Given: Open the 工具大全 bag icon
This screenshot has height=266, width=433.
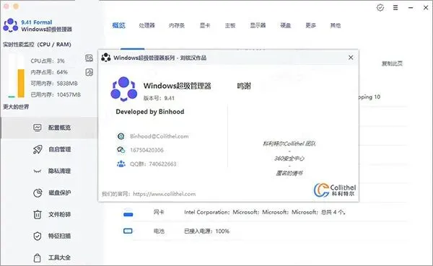Looking at the screenshot, I should [38, 258].
